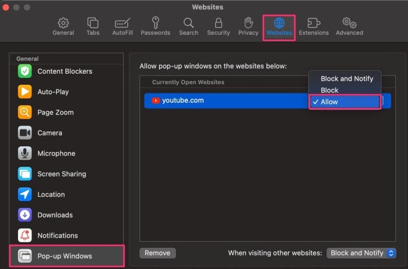Click the Content Blockers shield icon
This screenshot has width=408, height=269.
24,71
